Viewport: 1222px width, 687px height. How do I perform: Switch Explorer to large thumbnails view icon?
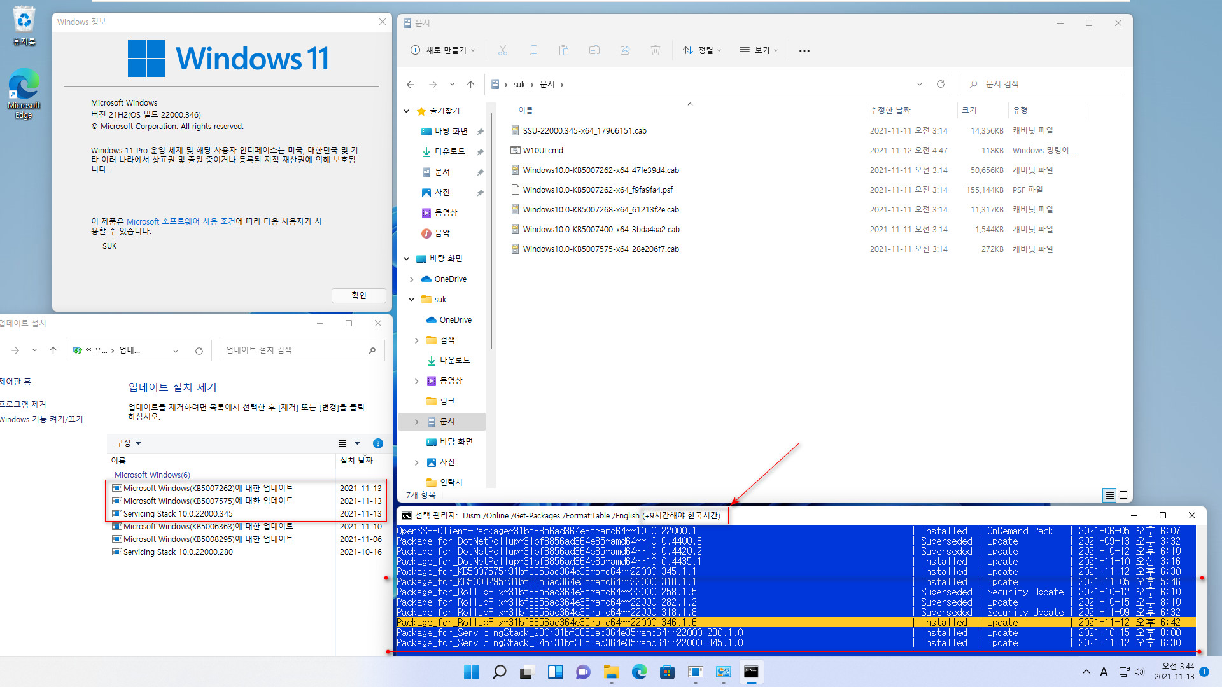tap(1123, 495)
